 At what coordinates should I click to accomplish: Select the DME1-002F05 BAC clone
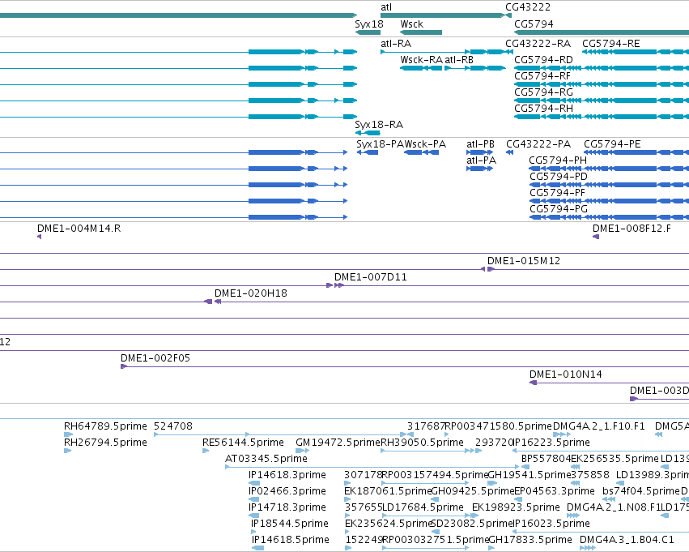click(405, 366)
